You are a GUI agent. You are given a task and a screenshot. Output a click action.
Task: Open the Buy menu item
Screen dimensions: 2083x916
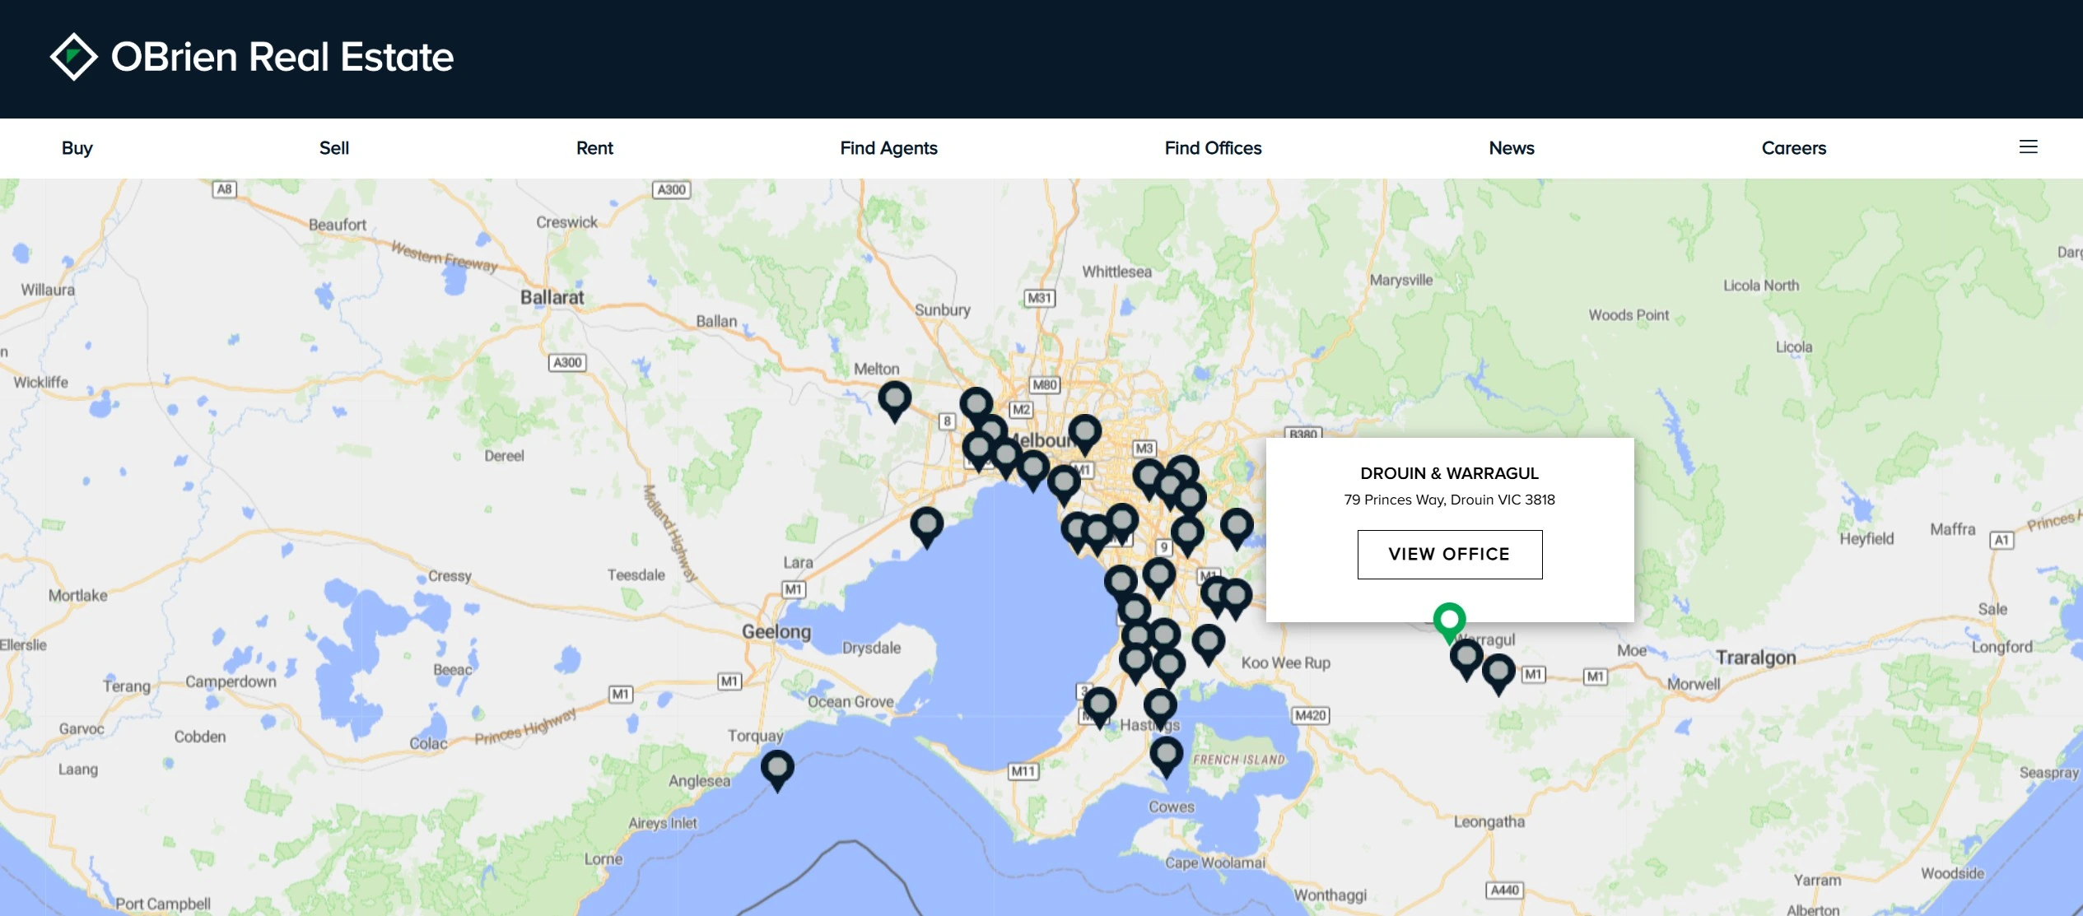[77, 148]
